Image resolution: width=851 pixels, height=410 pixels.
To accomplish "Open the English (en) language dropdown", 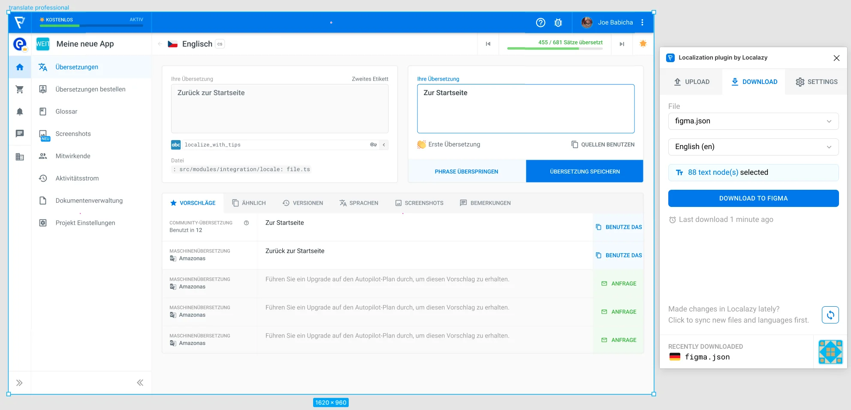I will pos(753,147).
